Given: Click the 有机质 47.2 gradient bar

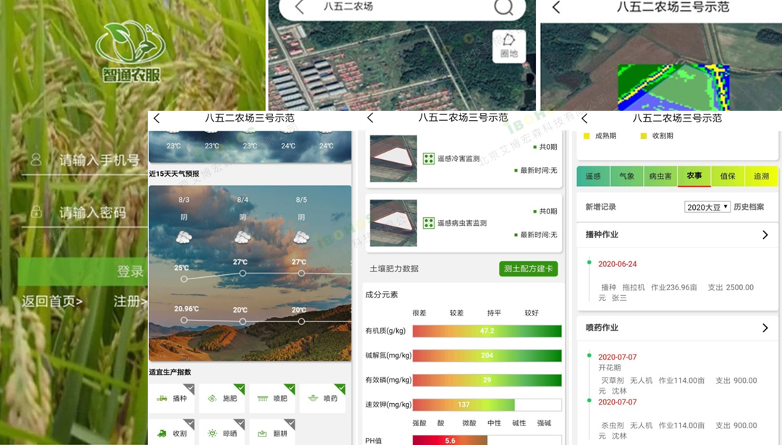Looking at the screenshot, I should [487, 331].
